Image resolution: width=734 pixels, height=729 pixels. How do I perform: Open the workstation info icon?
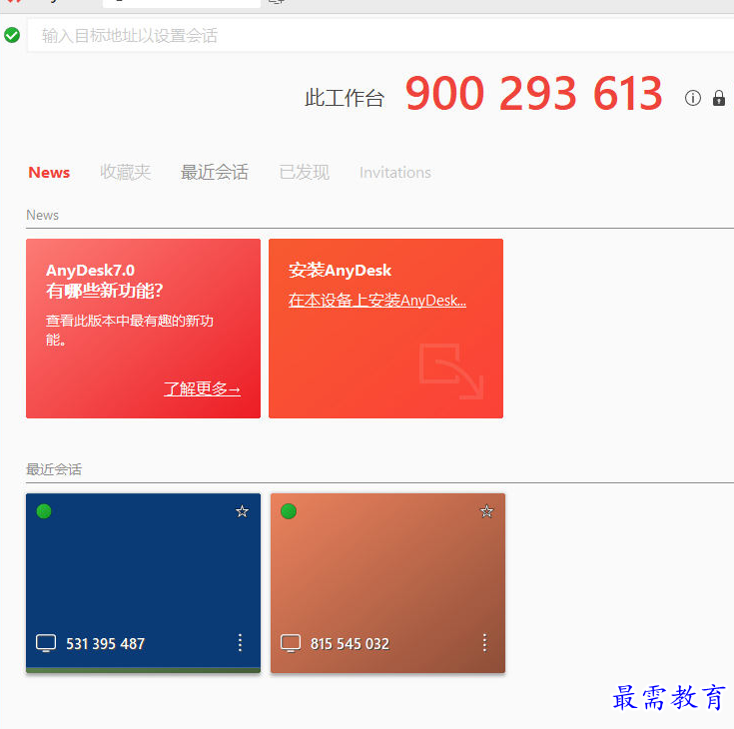(693, 98)
